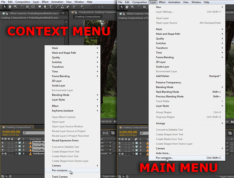Click Toggle Switches button in left timeline
The width and height of the screenshot is (234, 178).
109,177
